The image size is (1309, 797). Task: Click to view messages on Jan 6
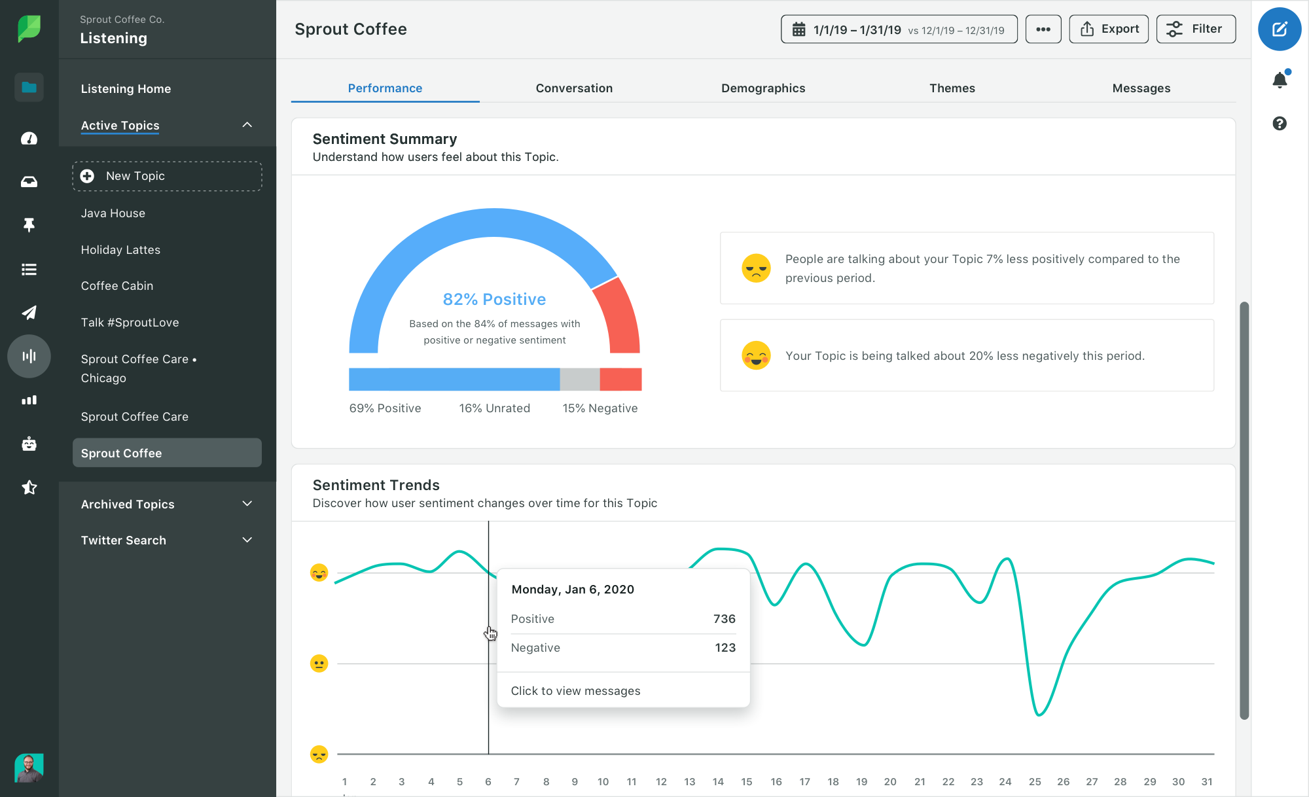point(575,690)
